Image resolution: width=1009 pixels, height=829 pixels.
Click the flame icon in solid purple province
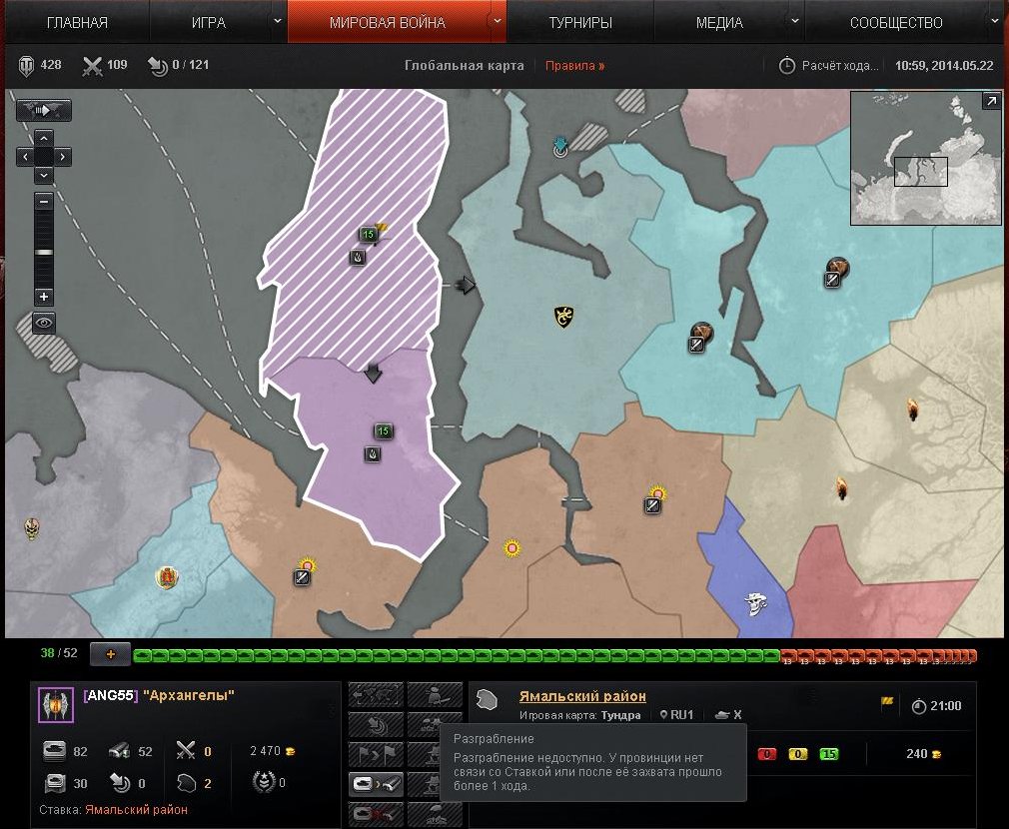point(373,454)
